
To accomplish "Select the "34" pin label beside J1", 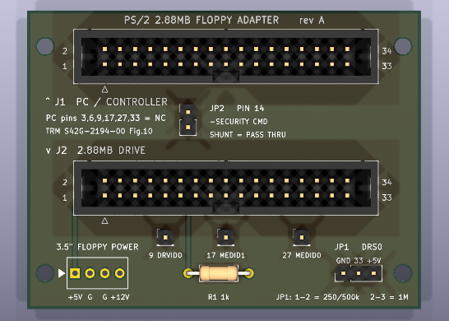I will tap(387, 51).
